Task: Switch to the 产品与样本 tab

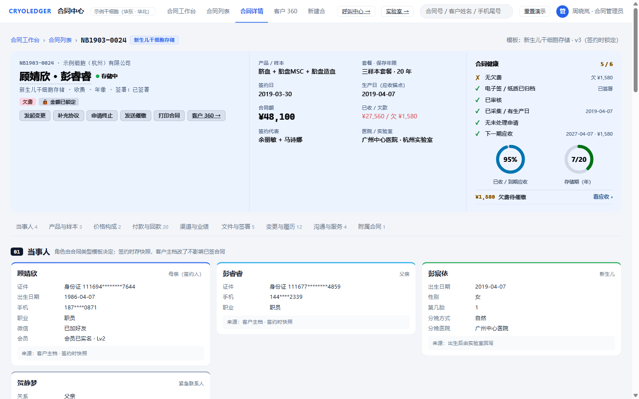Action: 65,227
